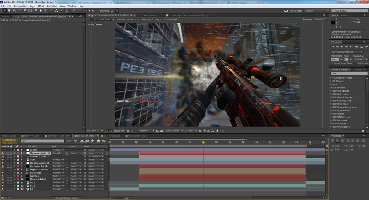The width and height of the screenshot is (369, 200).
Task: Hide the Black hole layer
Action: tap(3, 173)
